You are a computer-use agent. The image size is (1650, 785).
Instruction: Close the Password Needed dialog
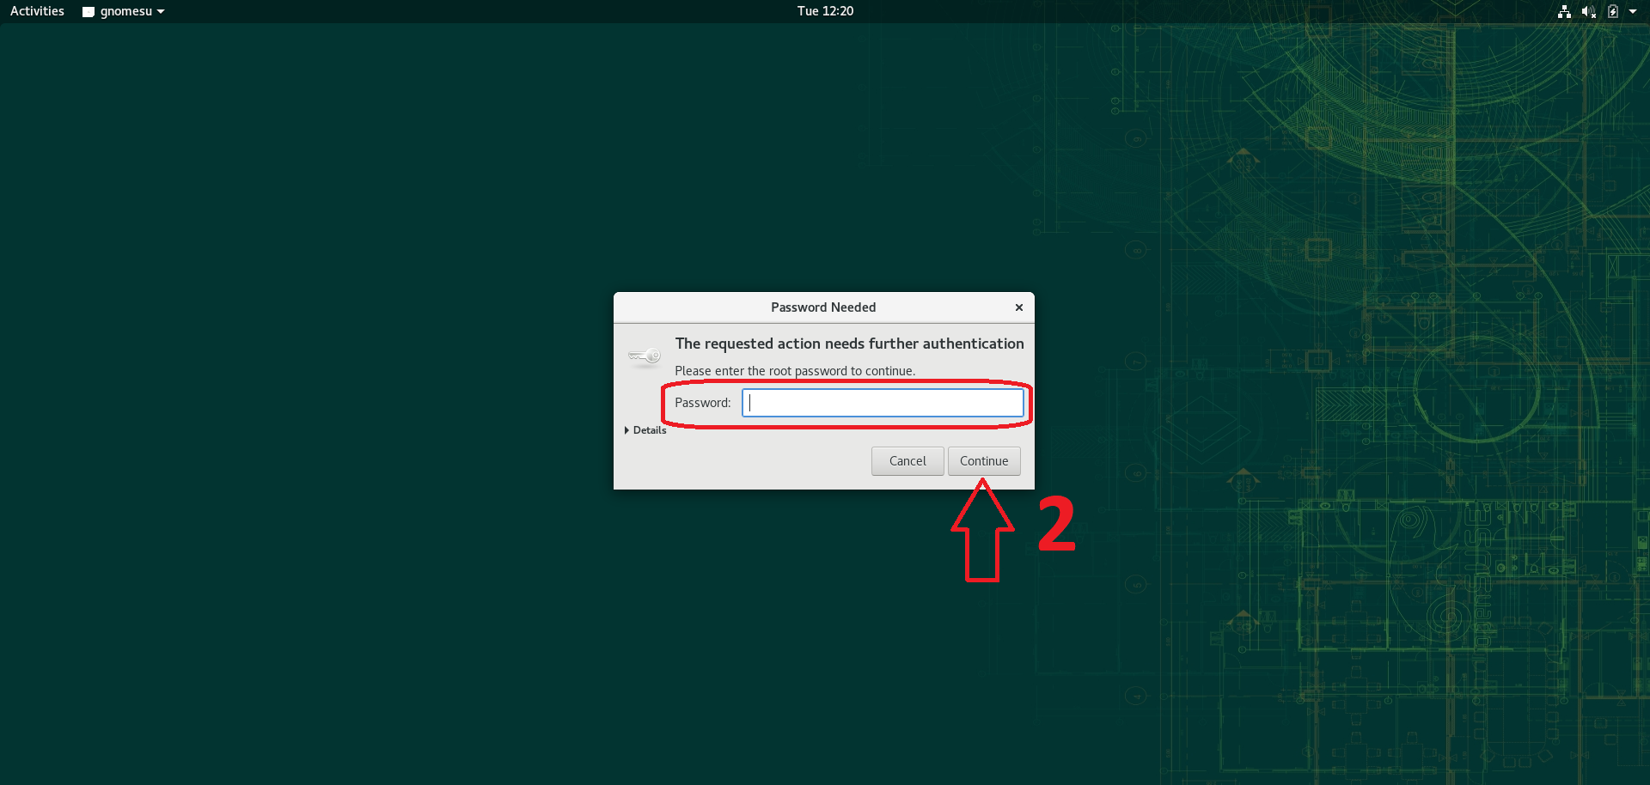click(x=1018, y=307)
